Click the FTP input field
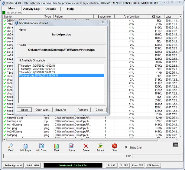 (157, 156)
